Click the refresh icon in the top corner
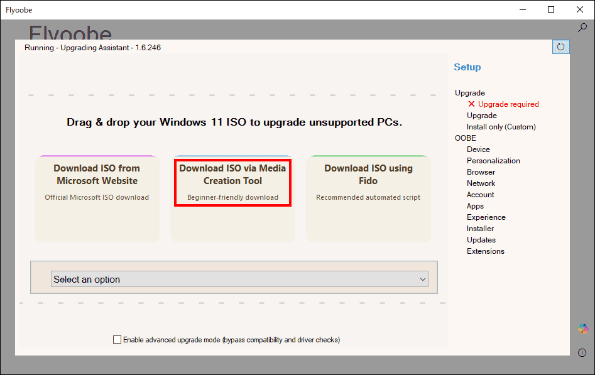This screenshot has width=595, height=375. pyautogui.click(x=560, y=47)
